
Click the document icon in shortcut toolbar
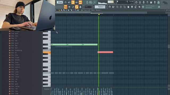pos(128,7)
